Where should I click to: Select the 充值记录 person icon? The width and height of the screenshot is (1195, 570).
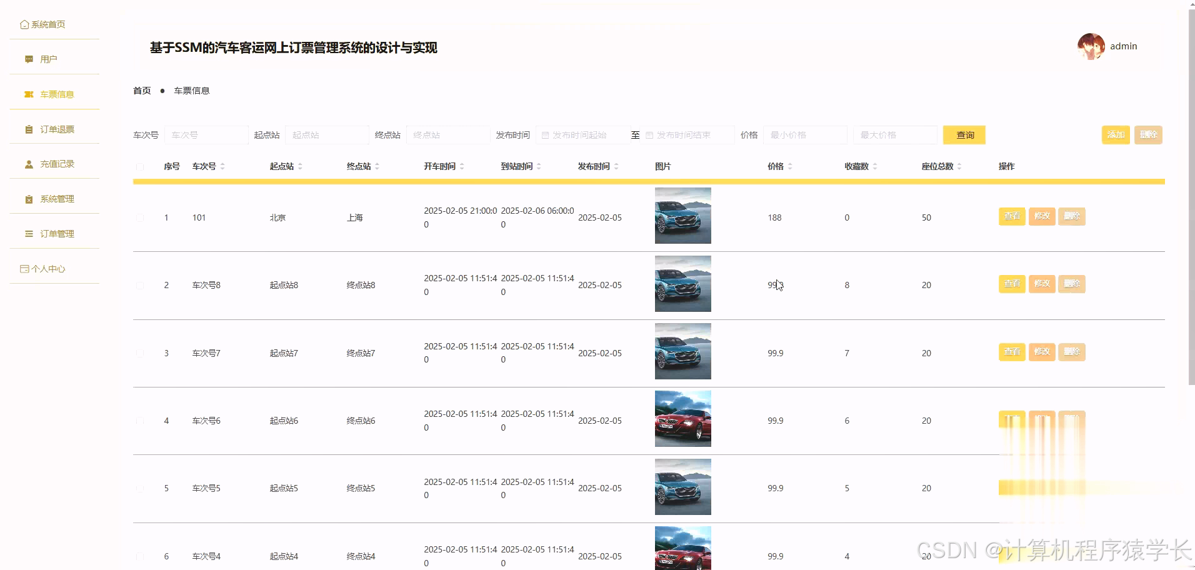29,164
